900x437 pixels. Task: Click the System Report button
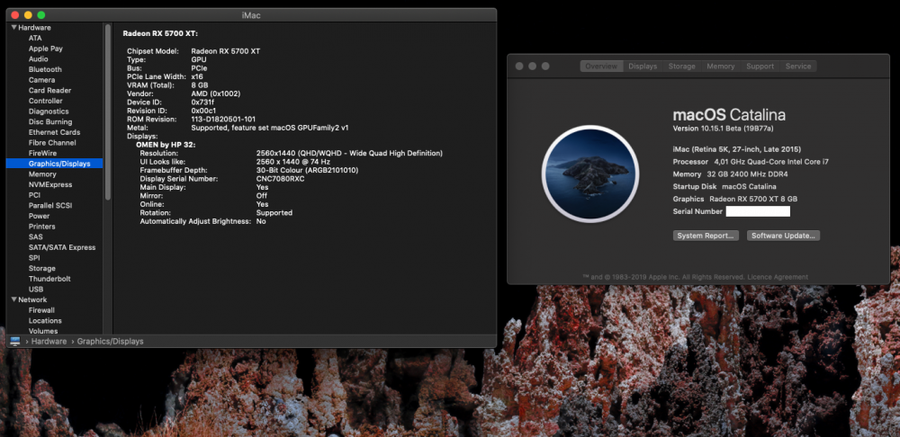click(706, 236)
